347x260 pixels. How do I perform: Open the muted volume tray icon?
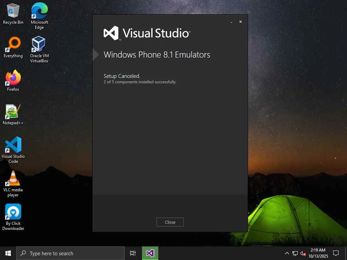coord(303,253)
